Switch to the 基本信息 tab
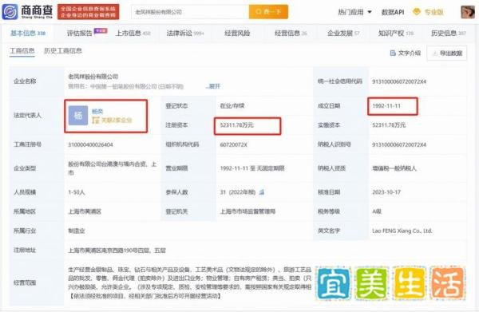This screenshot has width=479, height=312. (x=28, y=33)
